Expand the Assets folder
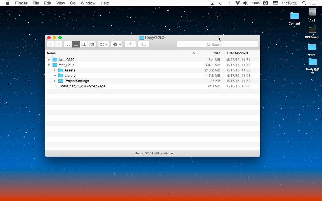The height and width of the screenshot is (201, 322). pyautogui.click(x=55, y=70)
